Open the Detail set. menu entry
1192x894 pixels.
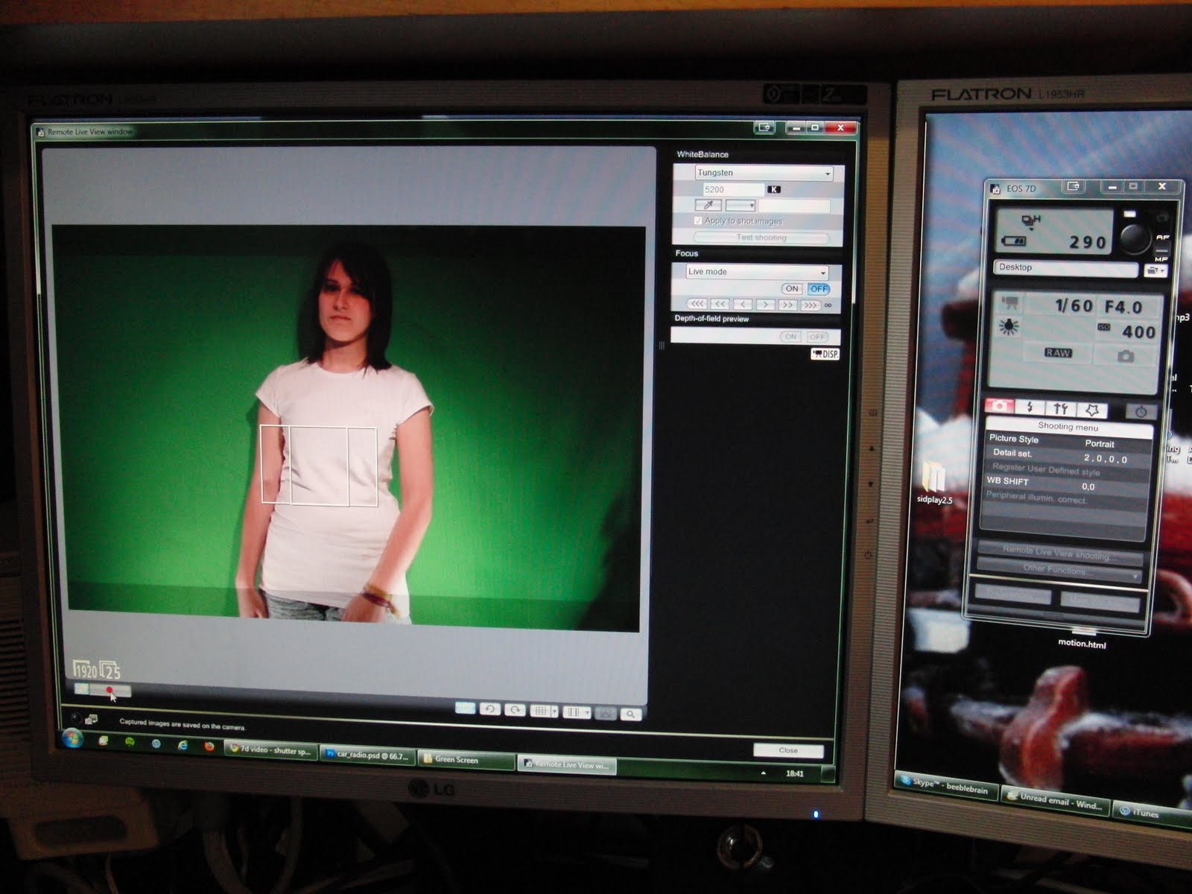(1065, 455)
